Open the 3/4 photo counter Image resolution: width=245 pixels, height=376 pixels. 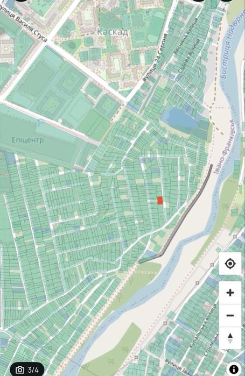point(27,370)
